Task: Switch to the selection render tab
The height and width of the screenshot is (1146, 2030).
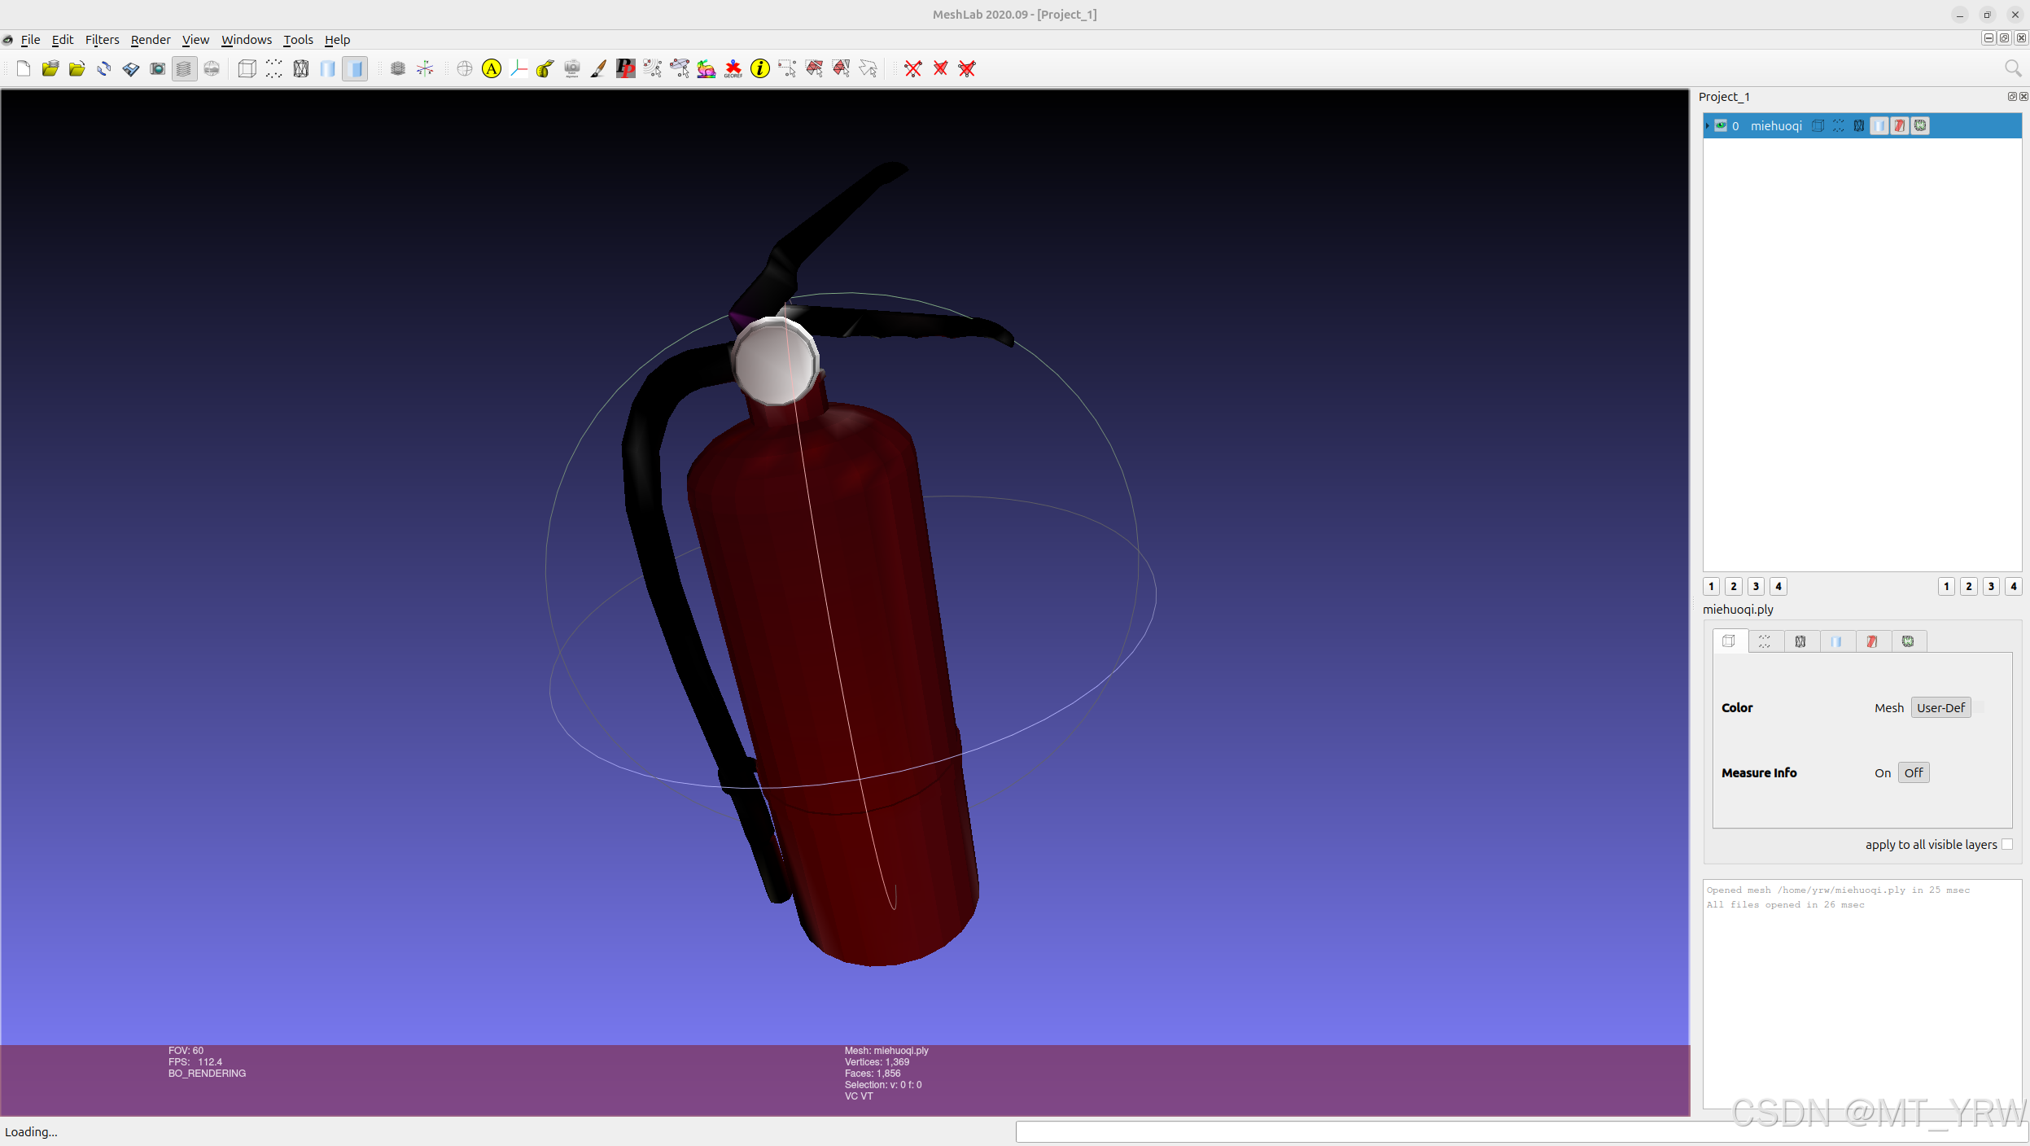Action: coord(1872,641)
